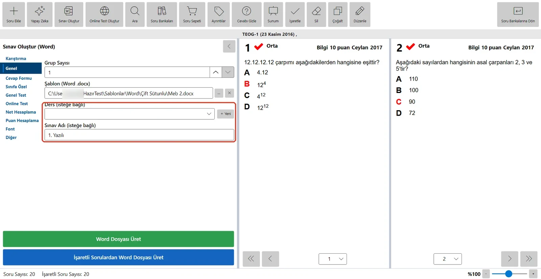Open Soru Sepeti cart
This screenshot has height=279, width=541.
click(192, 15)
